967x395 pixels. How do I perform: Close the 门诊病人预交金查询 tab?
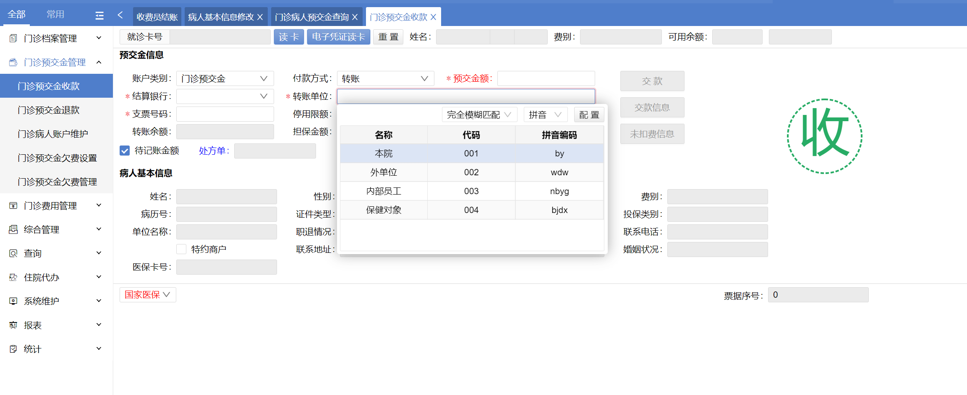point(355,17)
